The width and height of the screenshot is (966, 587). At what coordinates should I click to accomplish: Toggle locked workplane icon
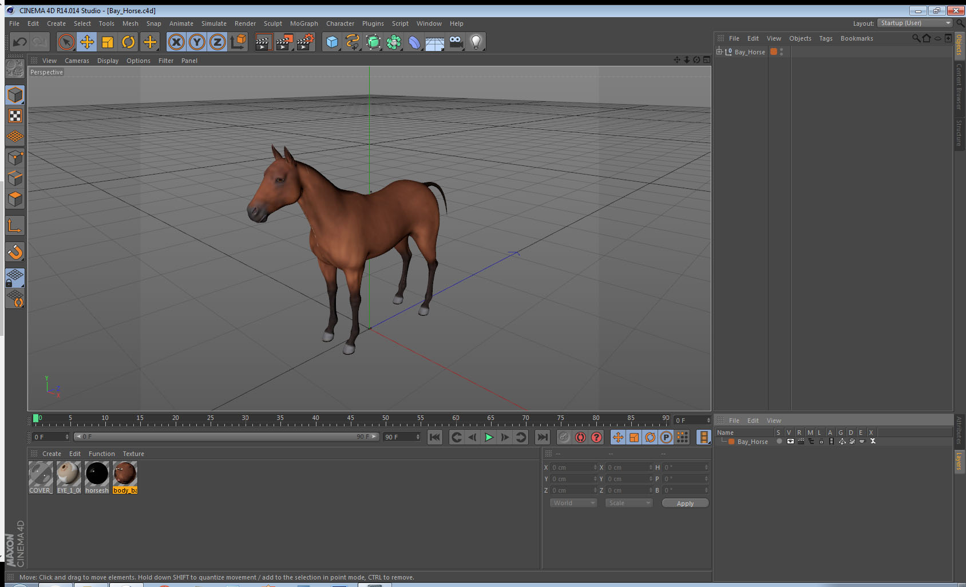[x=15, y=277]
